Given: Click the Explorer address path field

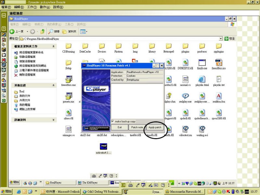Looking at the screenshot, I should [x=119, y=39].
